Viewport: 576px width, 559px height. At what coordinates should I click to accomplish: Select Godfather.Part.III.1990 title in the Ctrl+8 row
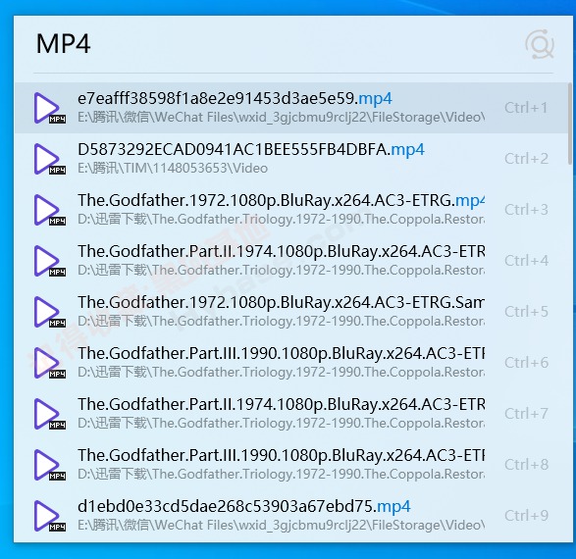tap(281, 455)
